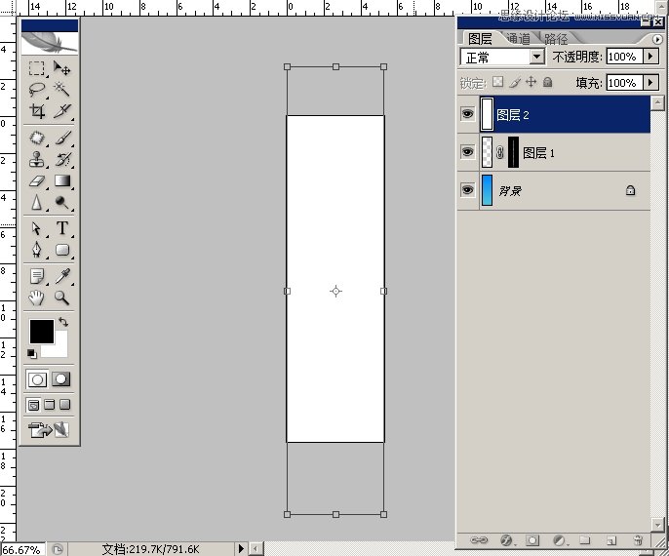This screenshot has height=556, width=669.
Task: Choose full screen mode
Action: click(x=64, y=405)
